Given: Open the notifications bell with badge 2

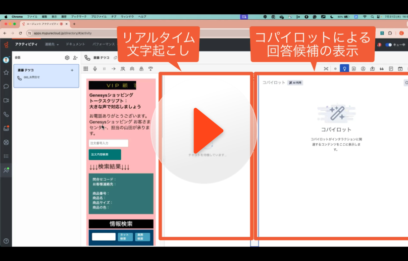Looking at the screenshot, I should tap(379, 44).
